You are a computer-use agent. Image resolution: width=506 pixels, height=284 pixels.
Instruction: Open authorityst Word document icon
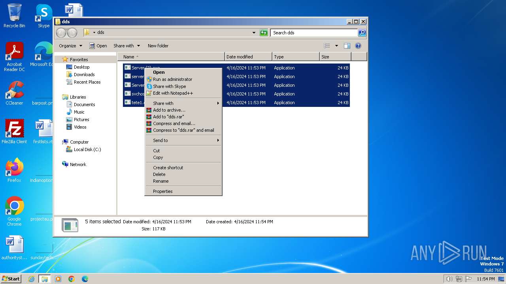coord(14,248)
